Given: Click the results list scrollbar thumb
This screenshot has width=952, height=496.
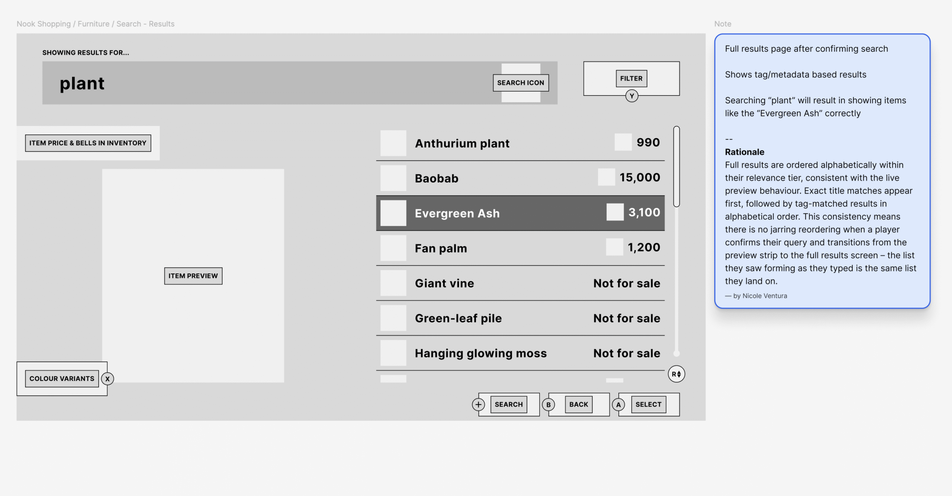Looking at the screenshot, I should pyautogui.click(x=676, y=166).
